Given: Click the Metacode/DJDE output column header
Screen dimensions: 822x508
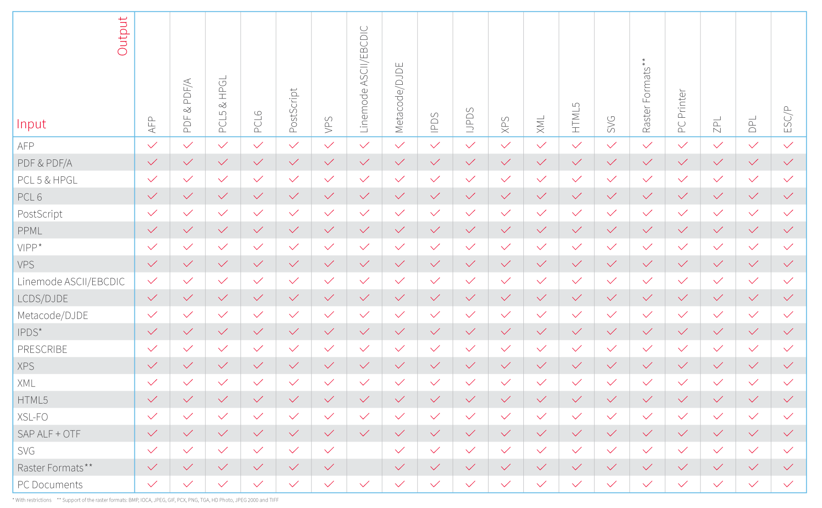Looking at the screenshot, I should click(400, 98).
